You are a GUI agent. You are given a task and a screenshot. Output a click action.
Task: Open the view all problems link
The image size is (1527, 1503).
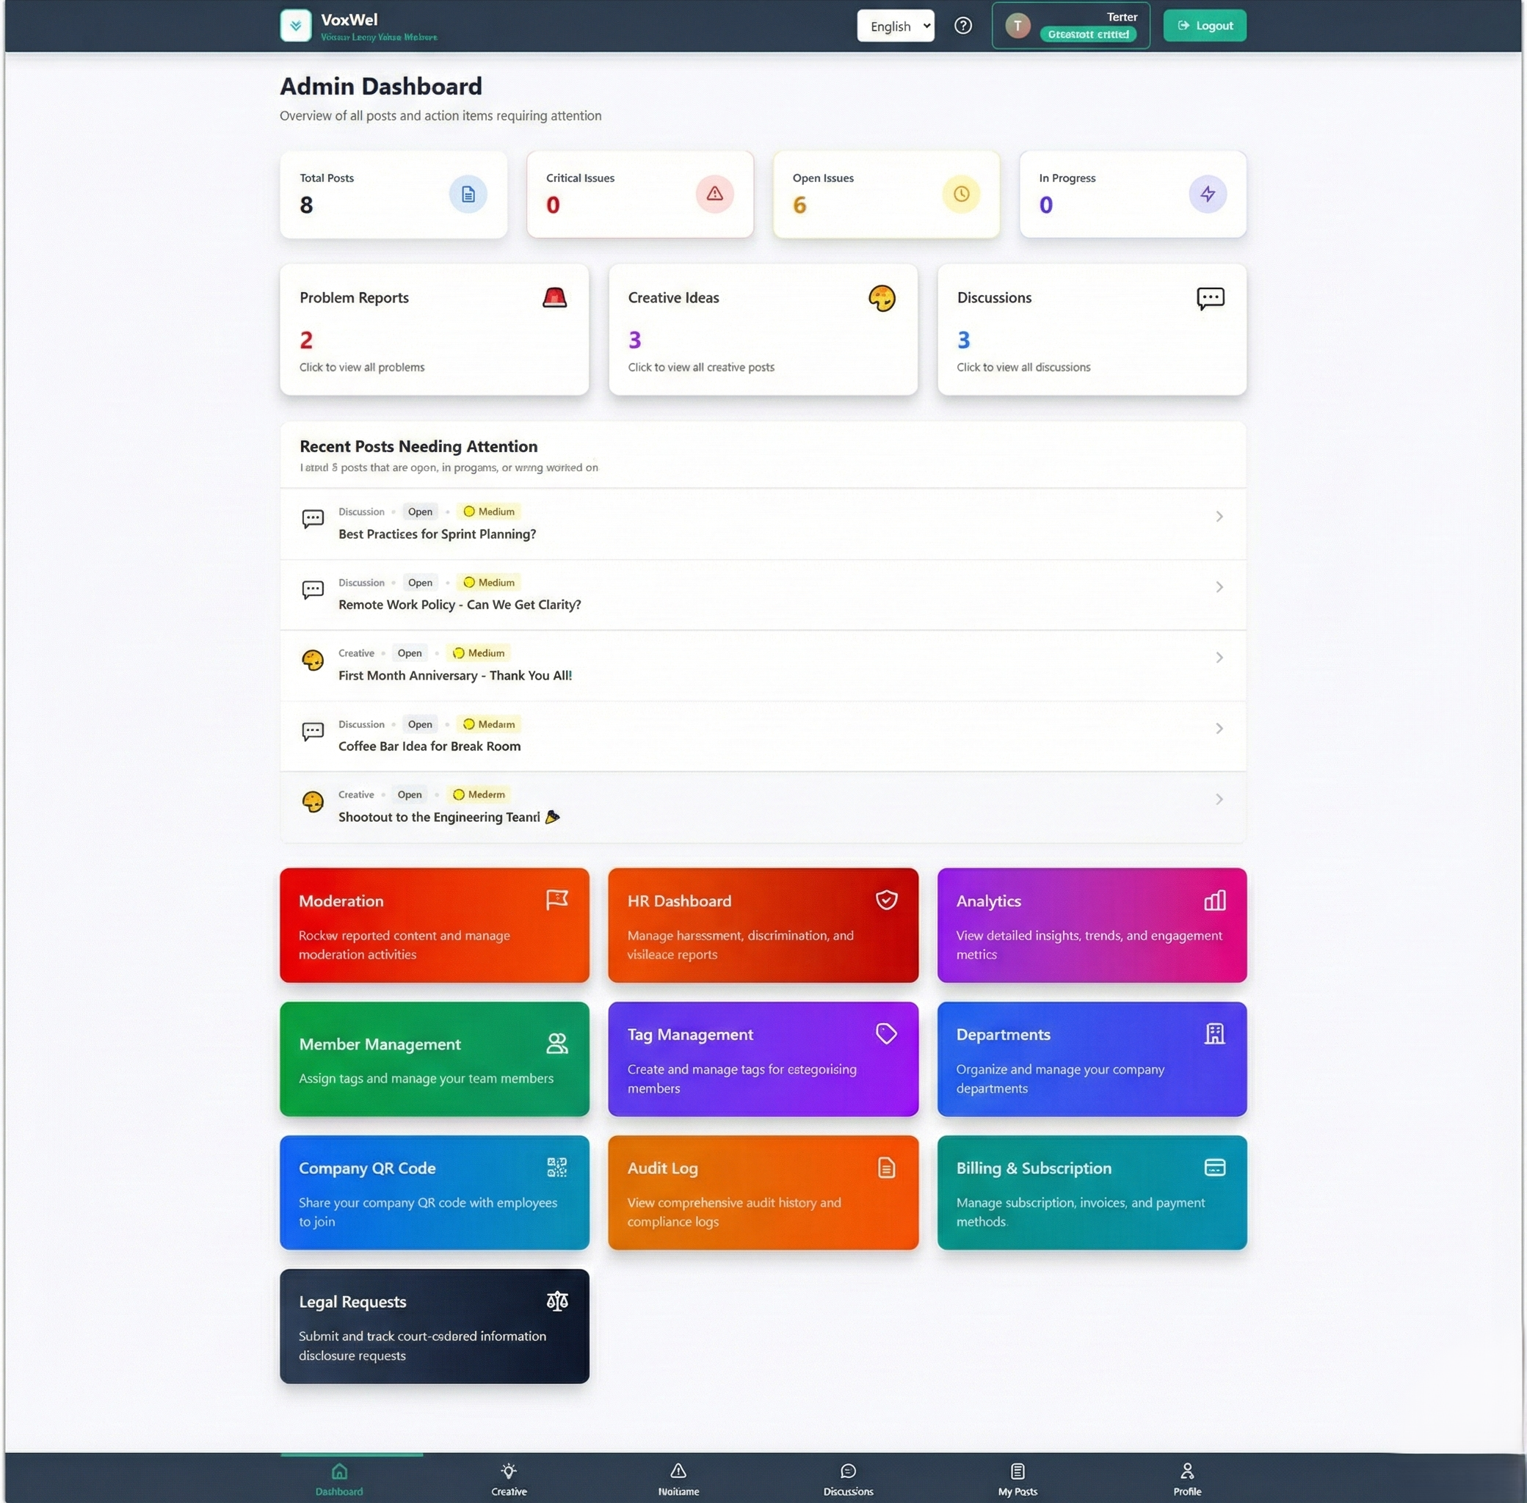pyautogui.click(x=362, y=367)
